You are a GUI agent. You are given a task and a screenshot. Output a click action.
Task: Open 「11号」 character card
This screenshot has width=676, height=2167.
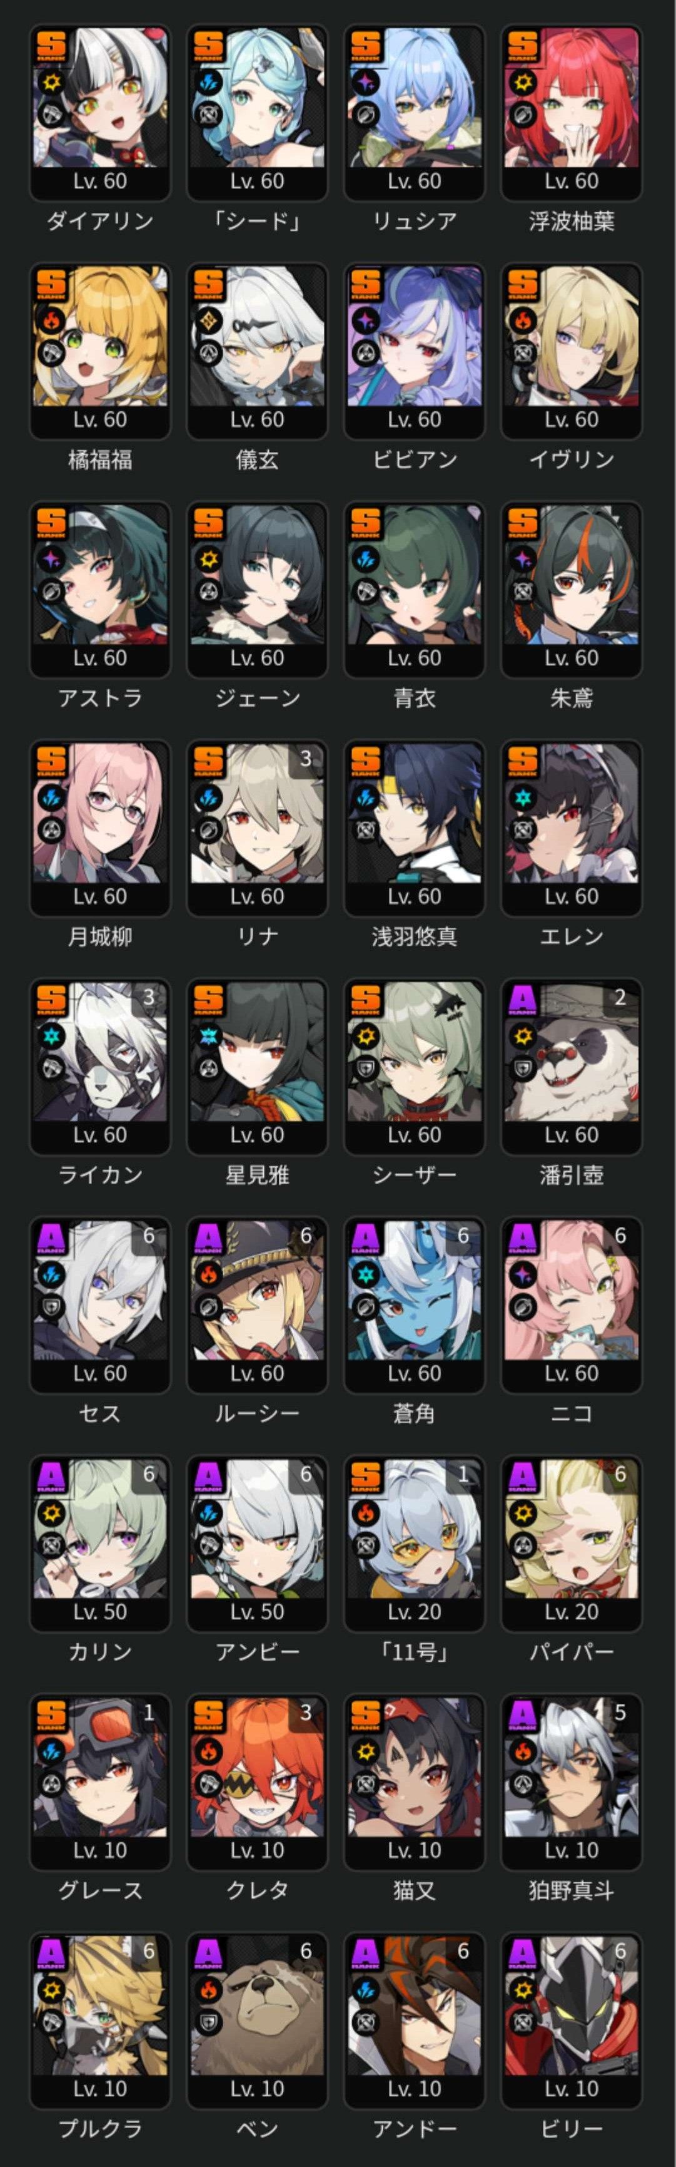(415, 1544)
